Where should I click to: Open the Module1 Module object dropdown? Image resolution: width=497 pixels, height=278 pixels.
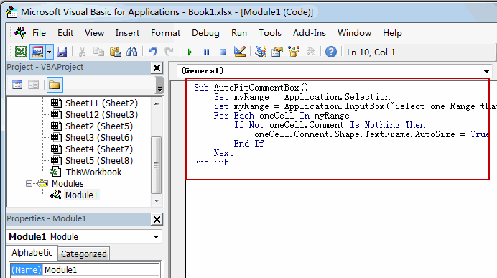point(156,237)
